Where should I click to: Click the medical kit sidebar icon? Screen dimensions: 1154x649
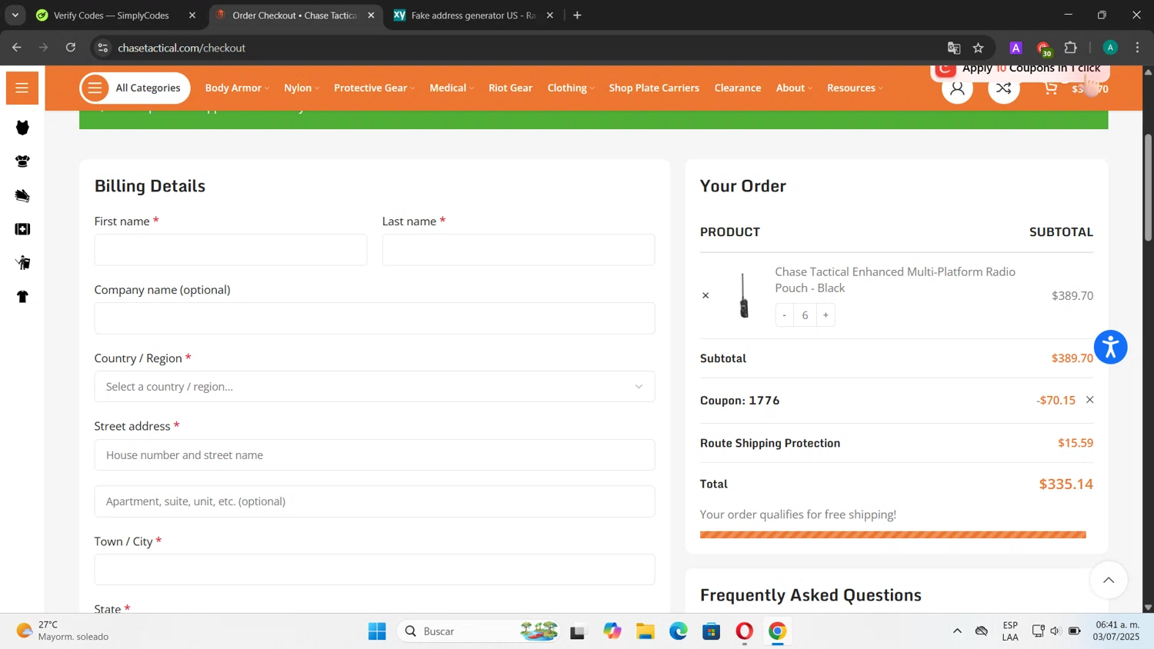(x=22, y=229)
